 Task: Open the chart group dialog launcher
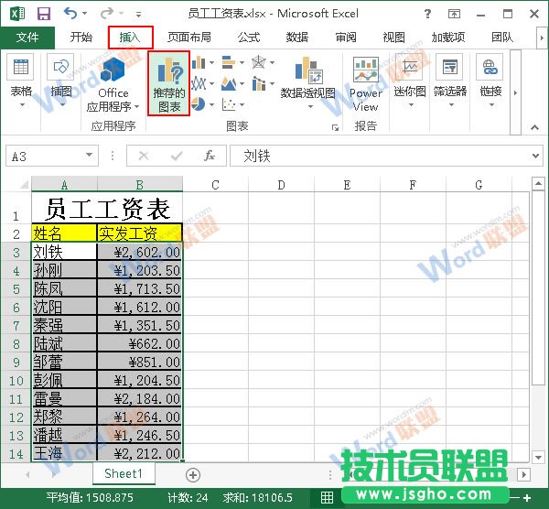[335, 128]
